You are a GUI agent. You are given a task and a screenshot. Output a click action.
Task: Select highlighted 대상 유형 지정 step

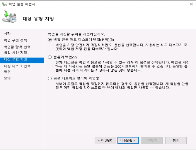coord(22,60)
